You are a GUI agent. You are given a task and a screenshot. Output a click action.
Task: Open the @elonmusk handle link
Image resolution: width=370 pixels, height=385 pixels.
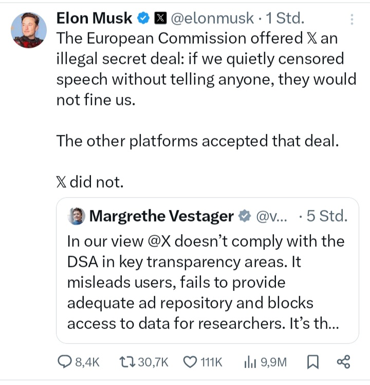212,19
